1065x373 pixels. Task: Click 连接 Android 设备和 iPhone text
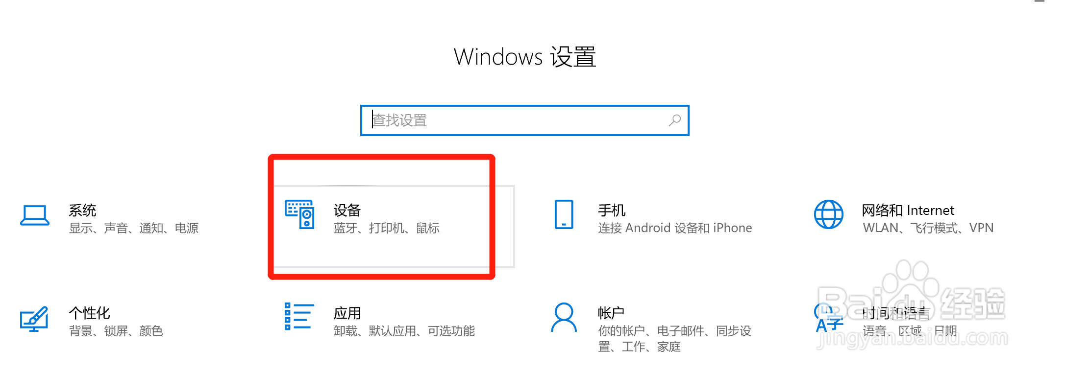tap(675, 228)
